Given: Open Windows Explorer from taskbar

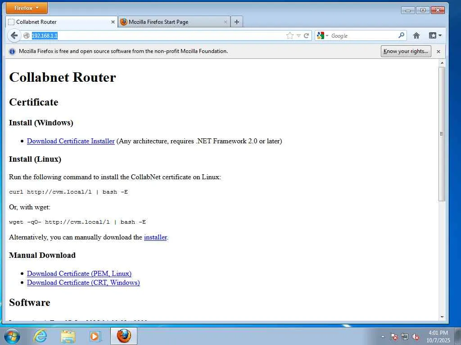Looking at the screenshot, I should (68, 336).
